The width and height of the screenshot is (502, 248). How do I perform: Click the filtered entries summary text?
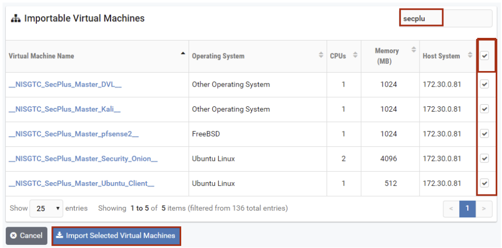pyautogui.click(x=193, y=209)
